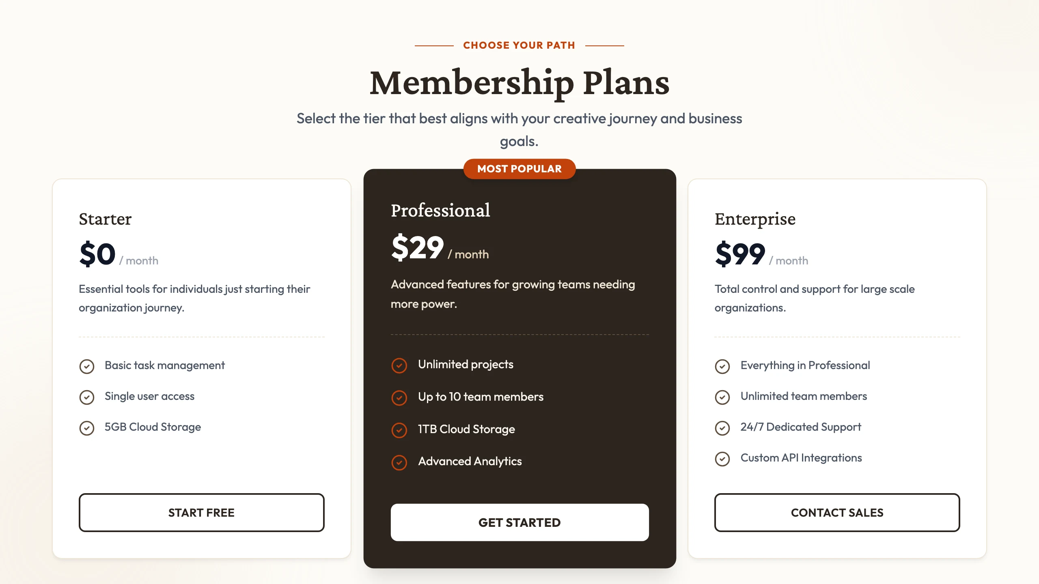Click the check icon next to 24/7 Dedicated Support
This screenshot has width=1039, height=584.
722,428
